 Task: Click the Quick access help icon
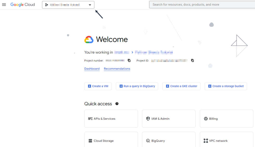point(117,104)
